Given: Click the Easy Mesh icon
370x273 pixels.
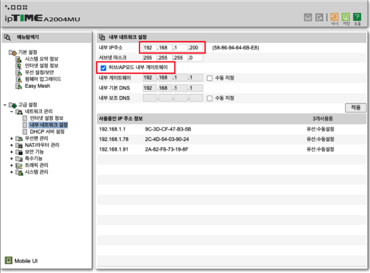Looking at the screenshot, I should (19, 86).
